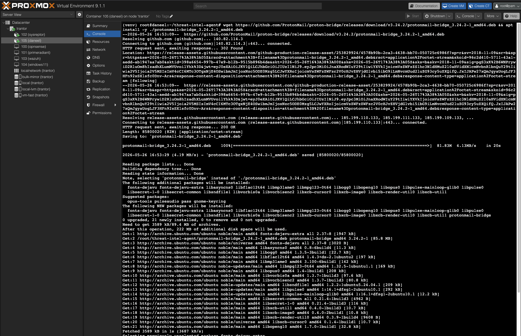Expand the Firewall submenu arrow
Viewport: 521px width, 336px height.
(115, 105)
